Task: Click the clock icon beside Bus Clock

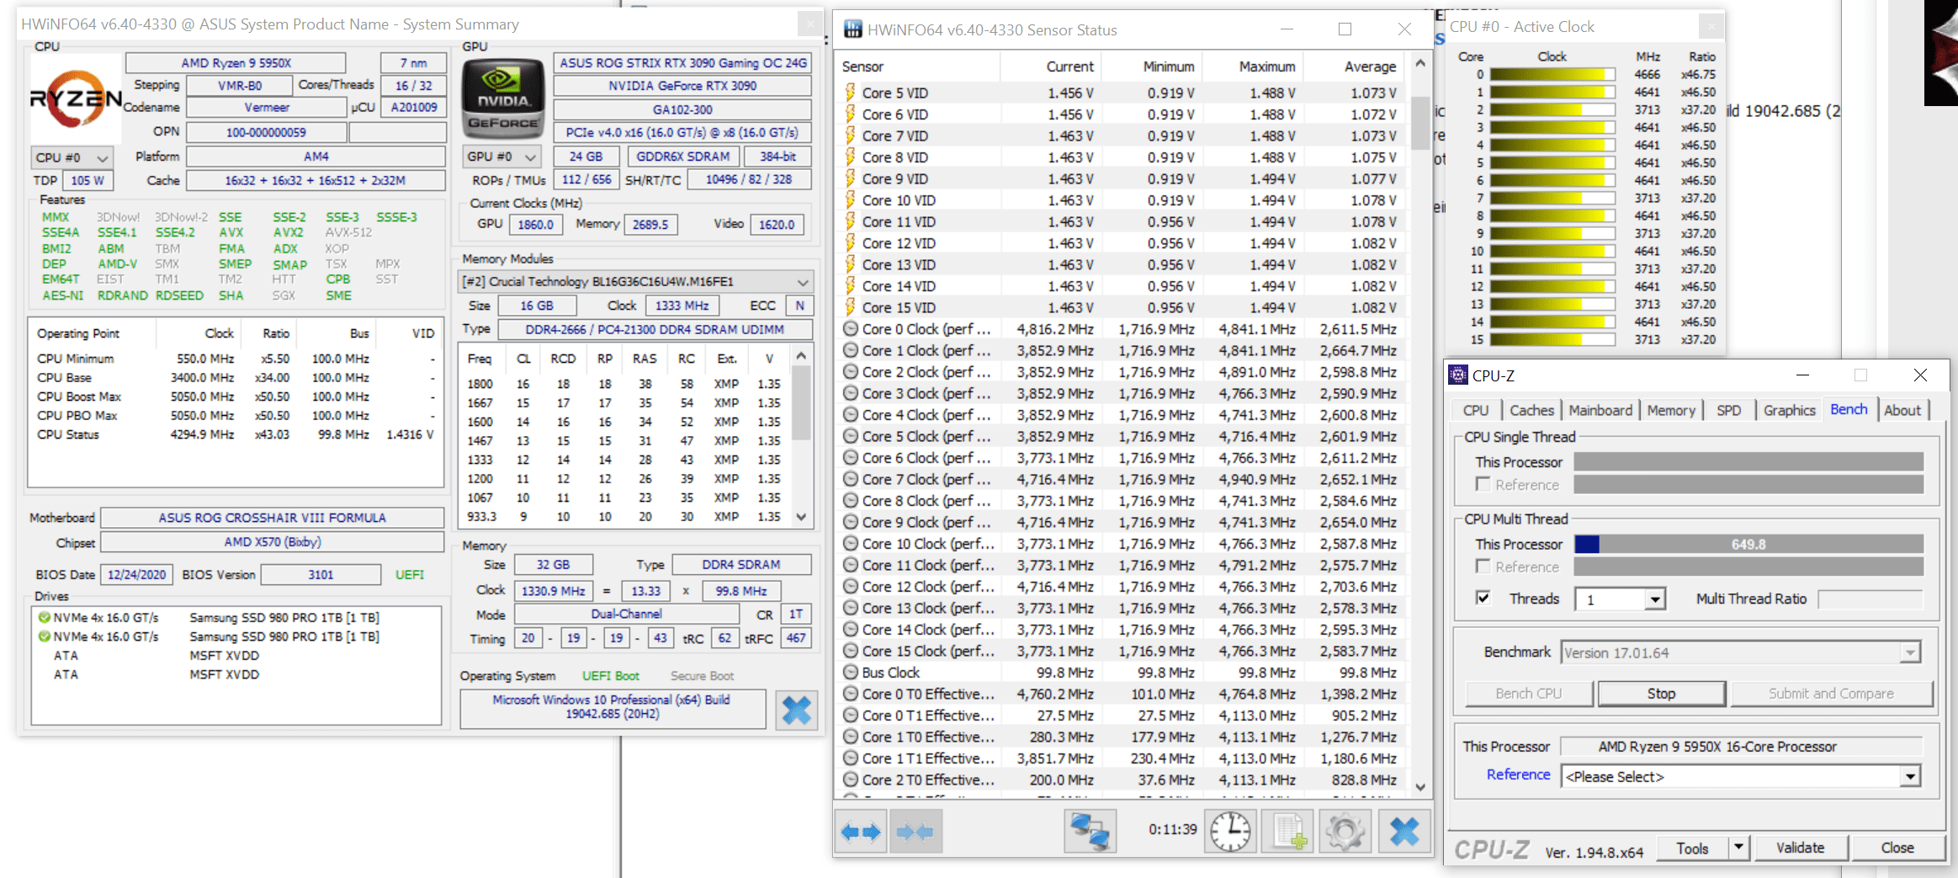Action: (x=851, y=673)
